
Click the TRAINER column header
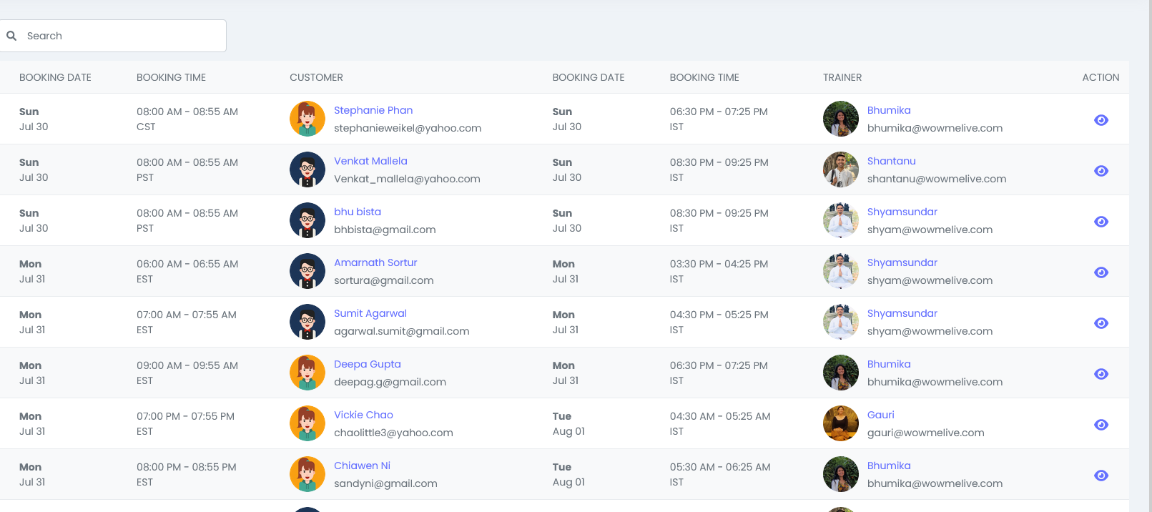[842, 77]
